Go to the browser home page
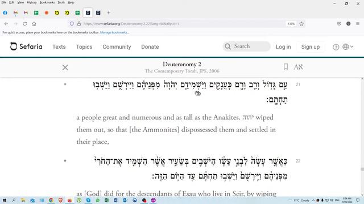The width and height of the screenshot is (364, 204). point(34,24)
